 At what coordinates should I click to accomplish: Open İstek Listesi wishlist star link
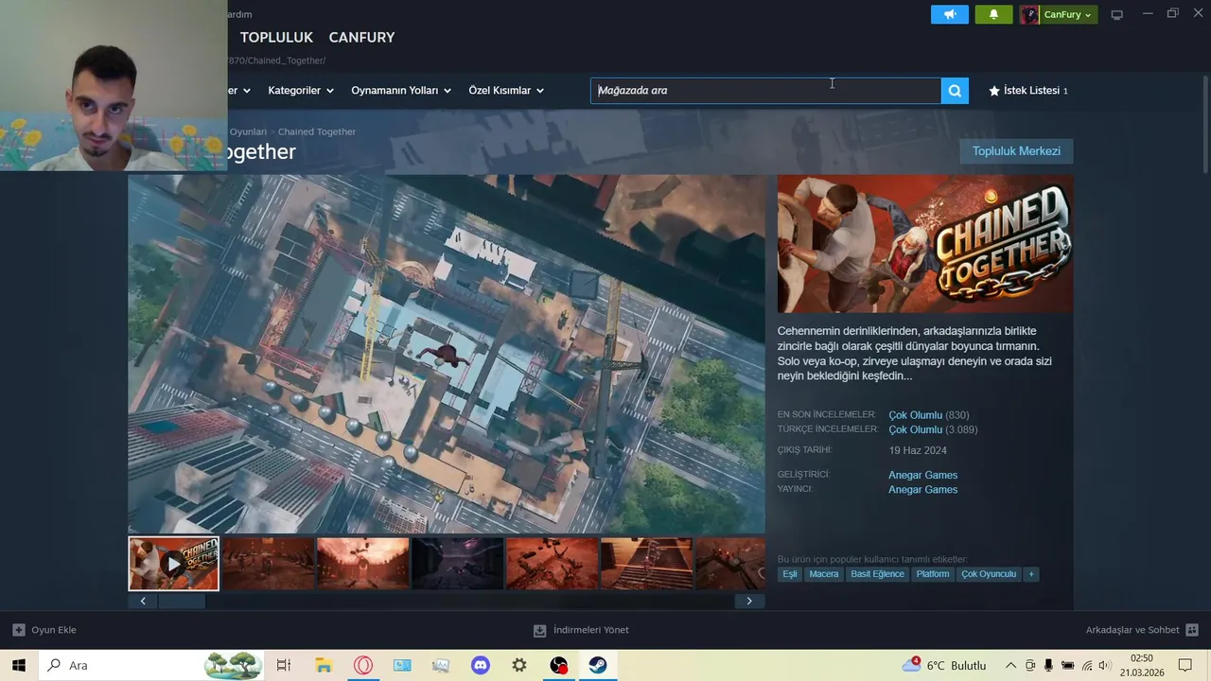1027,91
